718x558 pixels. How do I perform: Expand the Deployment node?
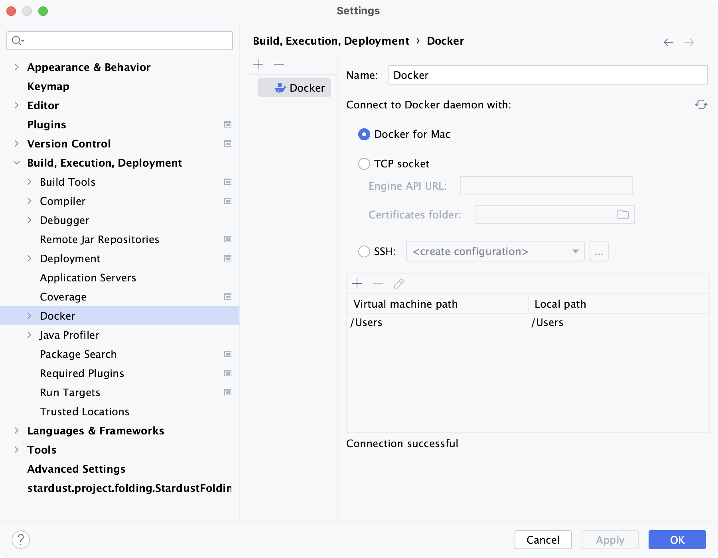tap(29, 258)
